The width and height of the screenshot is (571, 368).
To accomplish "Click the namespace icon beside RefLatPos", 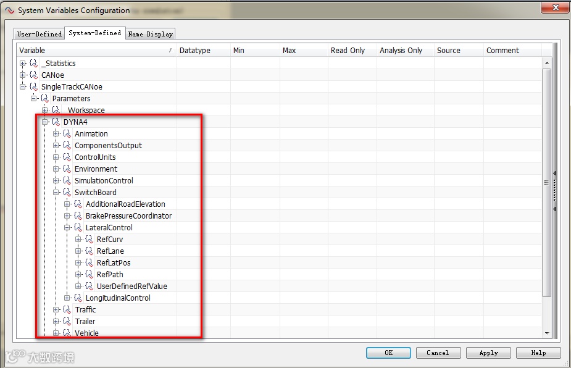I will 90,262.
